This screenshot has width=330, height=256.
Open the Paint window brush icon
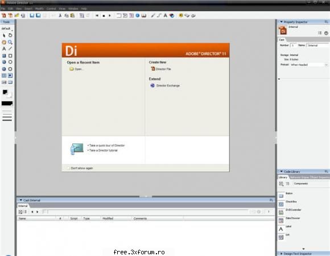153,15
